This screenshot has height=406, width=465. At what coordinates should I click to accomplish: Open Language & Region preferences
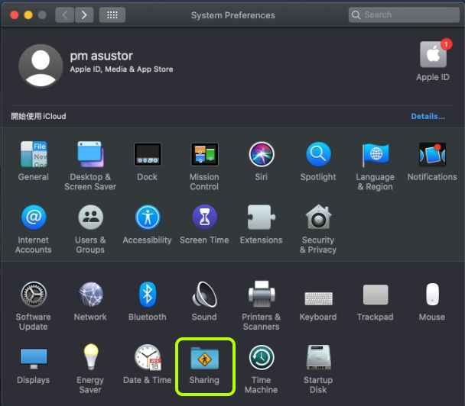[x=376, y=154]
